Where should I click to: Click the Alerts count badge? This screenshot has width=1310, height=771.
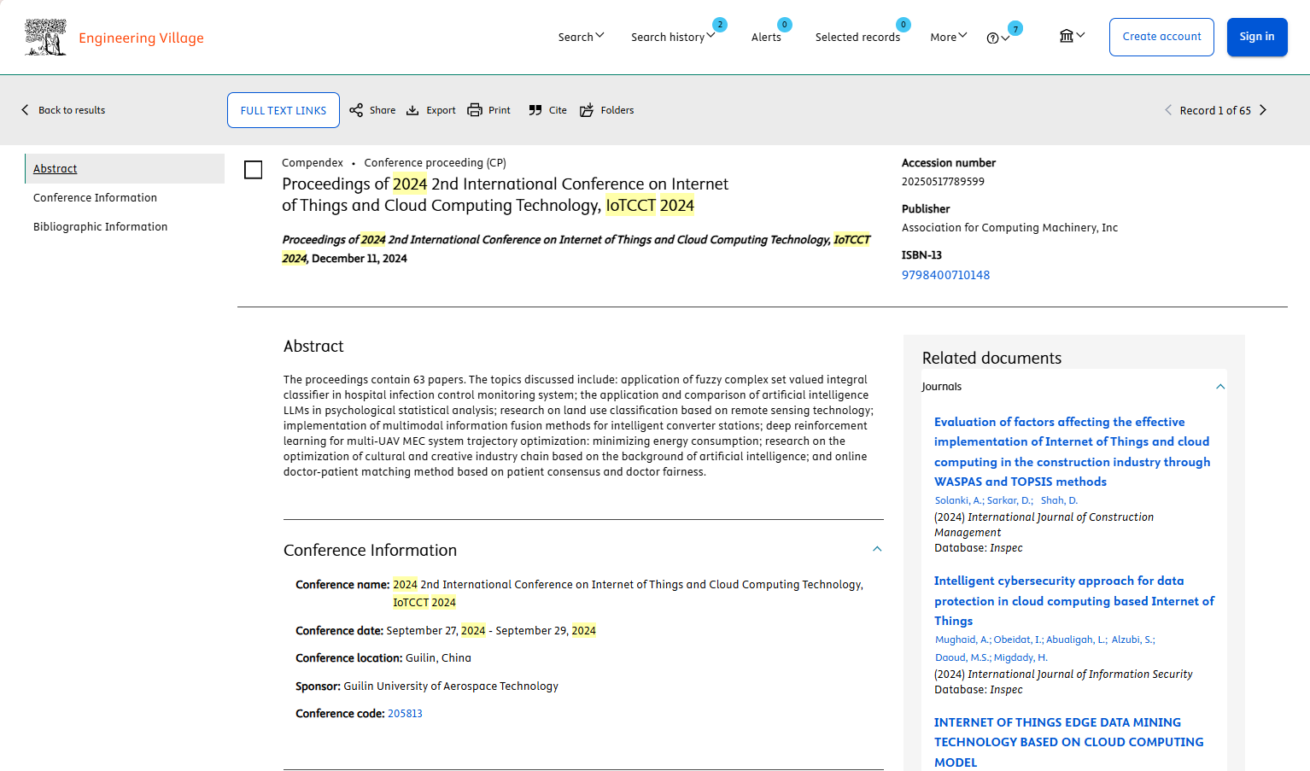point(785,25)
